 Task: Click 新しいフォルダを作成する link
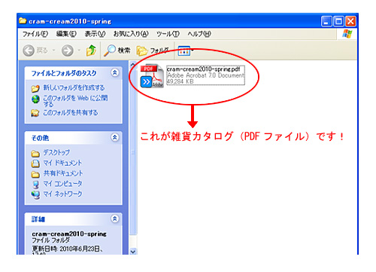[x=74, y=87]
